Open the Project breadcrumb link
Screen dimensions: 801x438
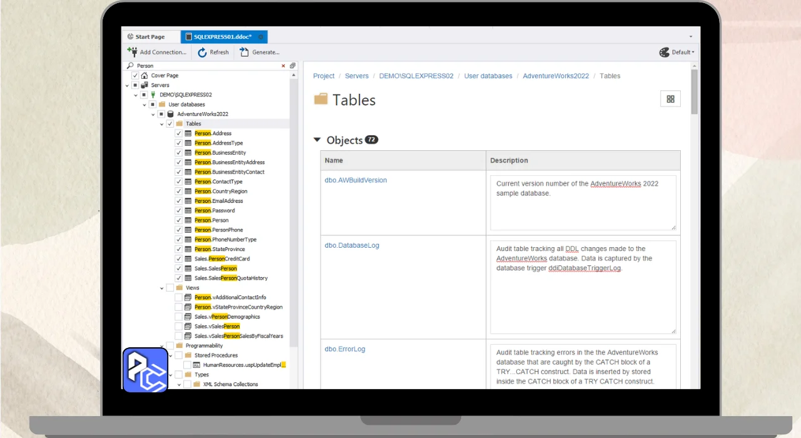[324, 76]
